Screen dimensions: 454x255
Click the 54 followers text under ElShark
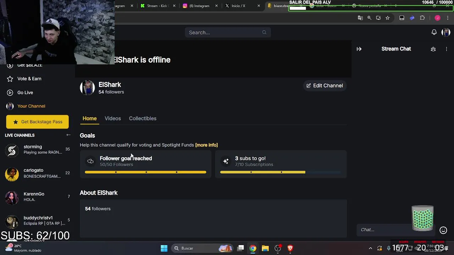pos(111,92)
